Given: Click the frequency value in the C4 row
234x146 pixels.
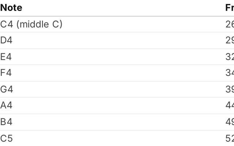Looking at the screenshot, I should [230, 24].
